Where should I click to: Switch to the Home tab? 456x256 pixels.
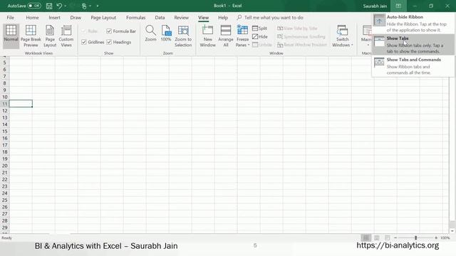click(32, 17)
